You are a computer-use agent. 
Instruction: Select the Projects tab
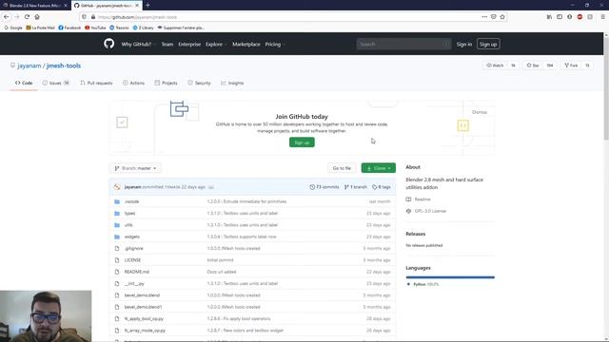click(x=166, y=83)
